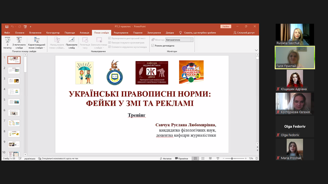Switch to Reading view icon
The image size is (328, 184).
click(210, 158)
